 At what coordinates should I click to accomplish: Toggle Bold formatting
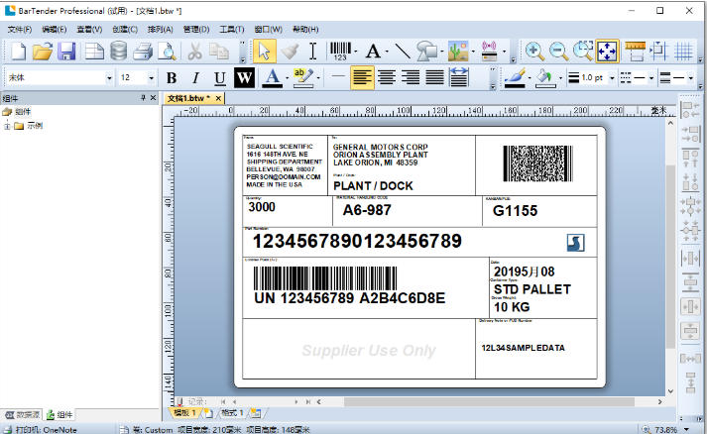coord(171,77)
